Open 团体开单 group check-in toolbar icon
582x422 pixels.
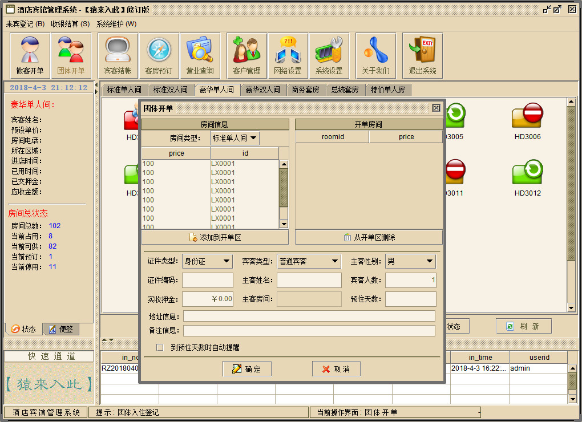tap(71, 56)
